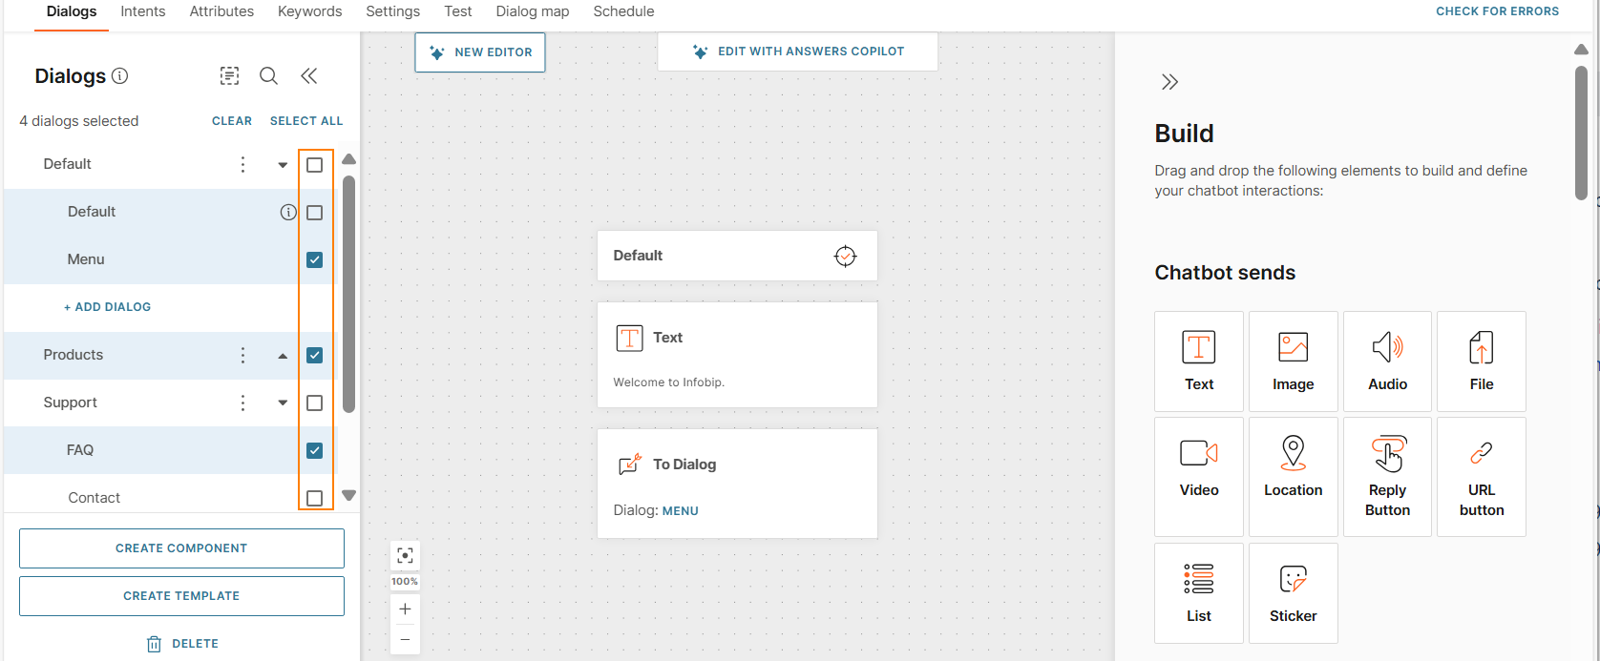
Task: Switch to the Intents tab
Action: point(142,11)
